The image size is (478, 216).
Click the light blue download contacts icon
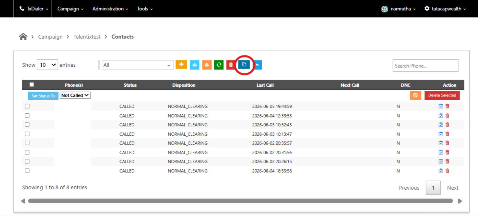tap(194, 65)
